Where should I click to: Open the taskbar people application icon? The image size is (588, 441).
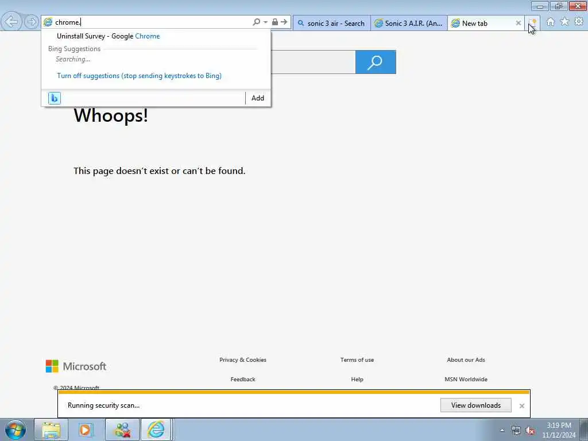coord(122,430)
